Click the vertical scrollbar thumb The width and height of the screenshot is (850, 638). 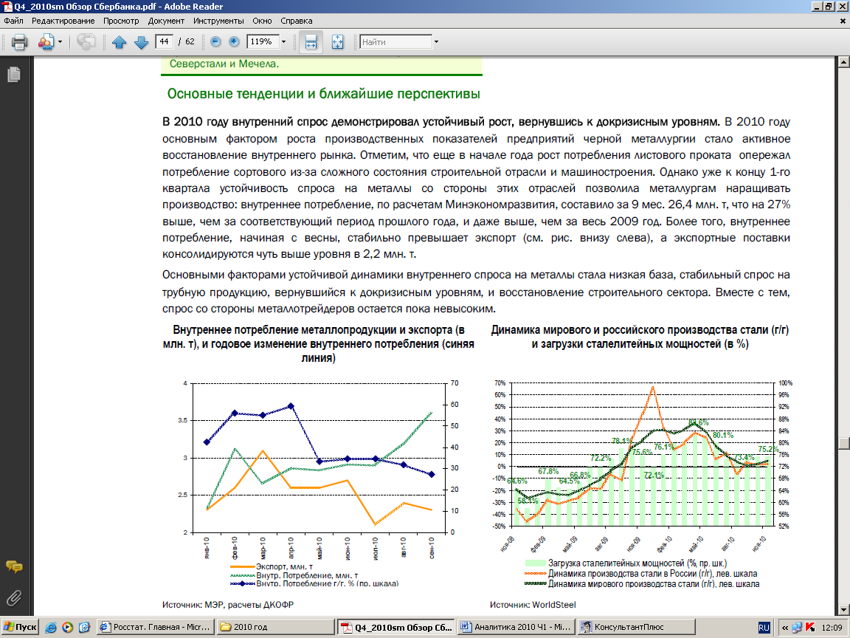point(843,443)
